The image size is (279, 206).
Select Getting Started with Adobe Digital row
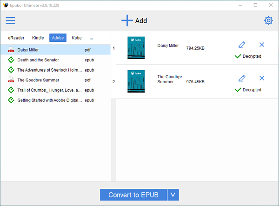[x=55, y=100]
